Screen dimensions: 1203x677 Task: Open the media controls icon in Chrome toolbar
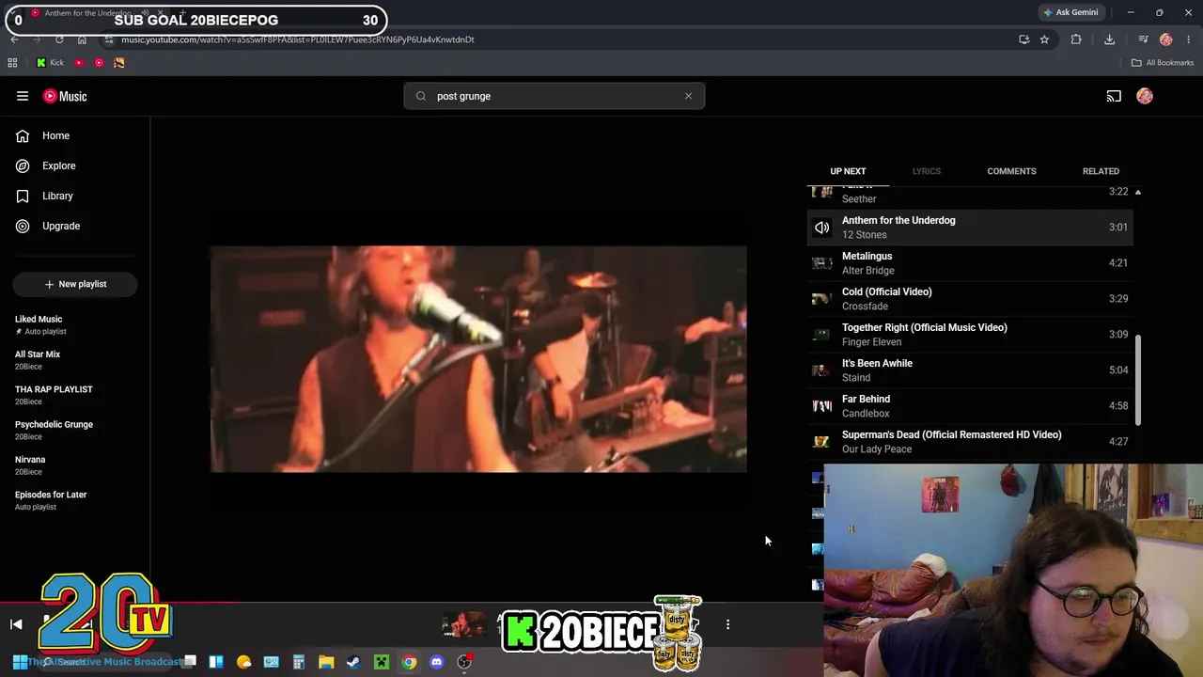click(x=1143, y=39)
